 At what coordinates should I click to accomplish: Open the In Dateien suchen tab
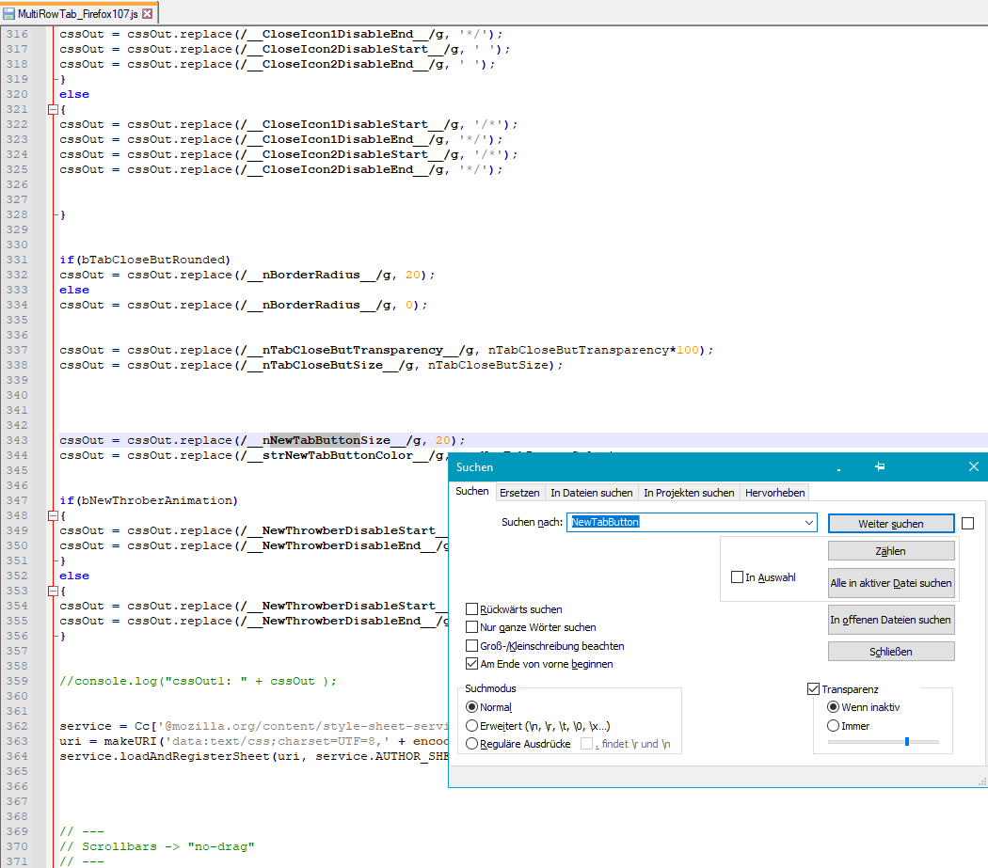pyautogui.click(x=591, y=493)
